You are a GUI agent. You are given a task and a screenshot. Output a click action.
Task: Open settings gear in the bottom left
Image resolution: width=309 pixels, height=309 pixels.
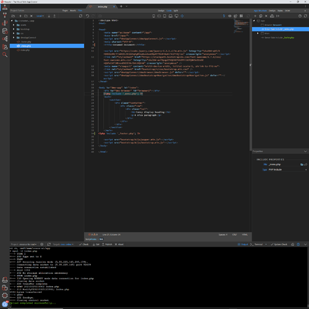tap(5, 295)
